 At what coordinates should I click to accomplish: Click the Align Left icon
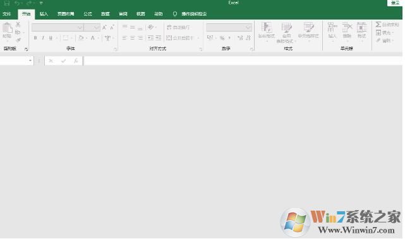(124, 38)
